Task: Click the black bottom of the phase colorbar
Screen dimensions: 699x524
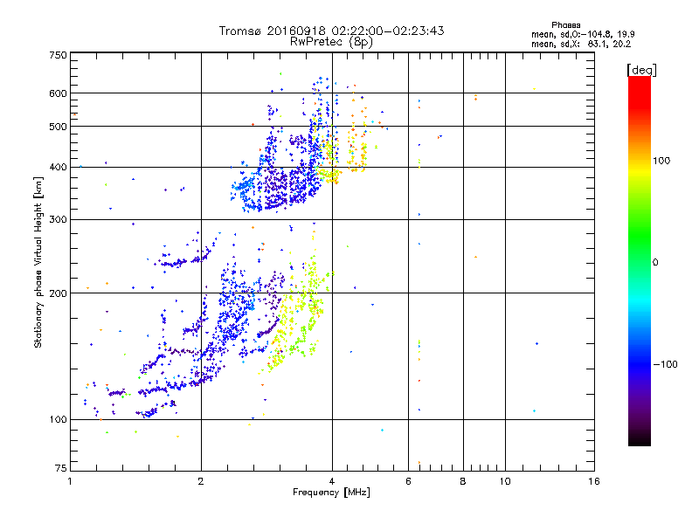Action: (x=640, y=439)
